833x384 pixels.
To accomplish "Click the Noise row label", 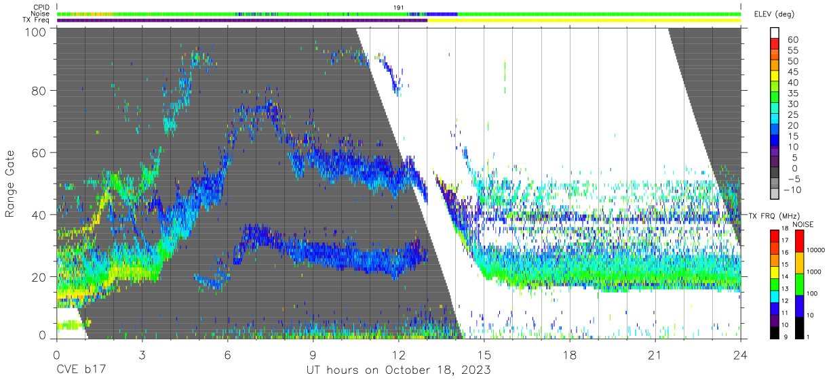I will tap(40, 14).
